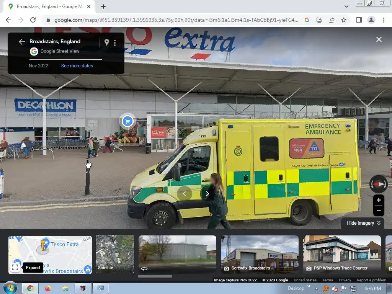Expand the tab search chevron
Image resolution: width=392 pixels, height=294 pixels.
pos(346,7)
